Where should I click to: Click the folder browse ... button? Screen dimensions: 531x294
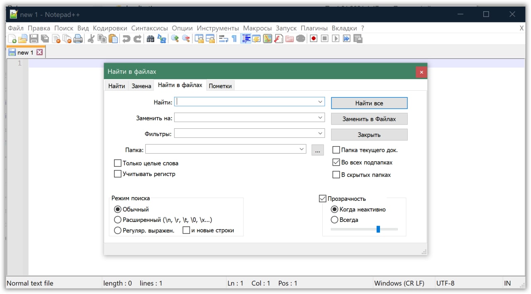(317, 150)
